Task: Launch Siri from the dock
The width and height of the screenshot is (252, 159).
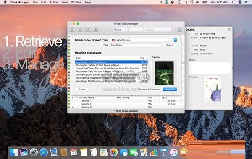Action: pos(24,152)
